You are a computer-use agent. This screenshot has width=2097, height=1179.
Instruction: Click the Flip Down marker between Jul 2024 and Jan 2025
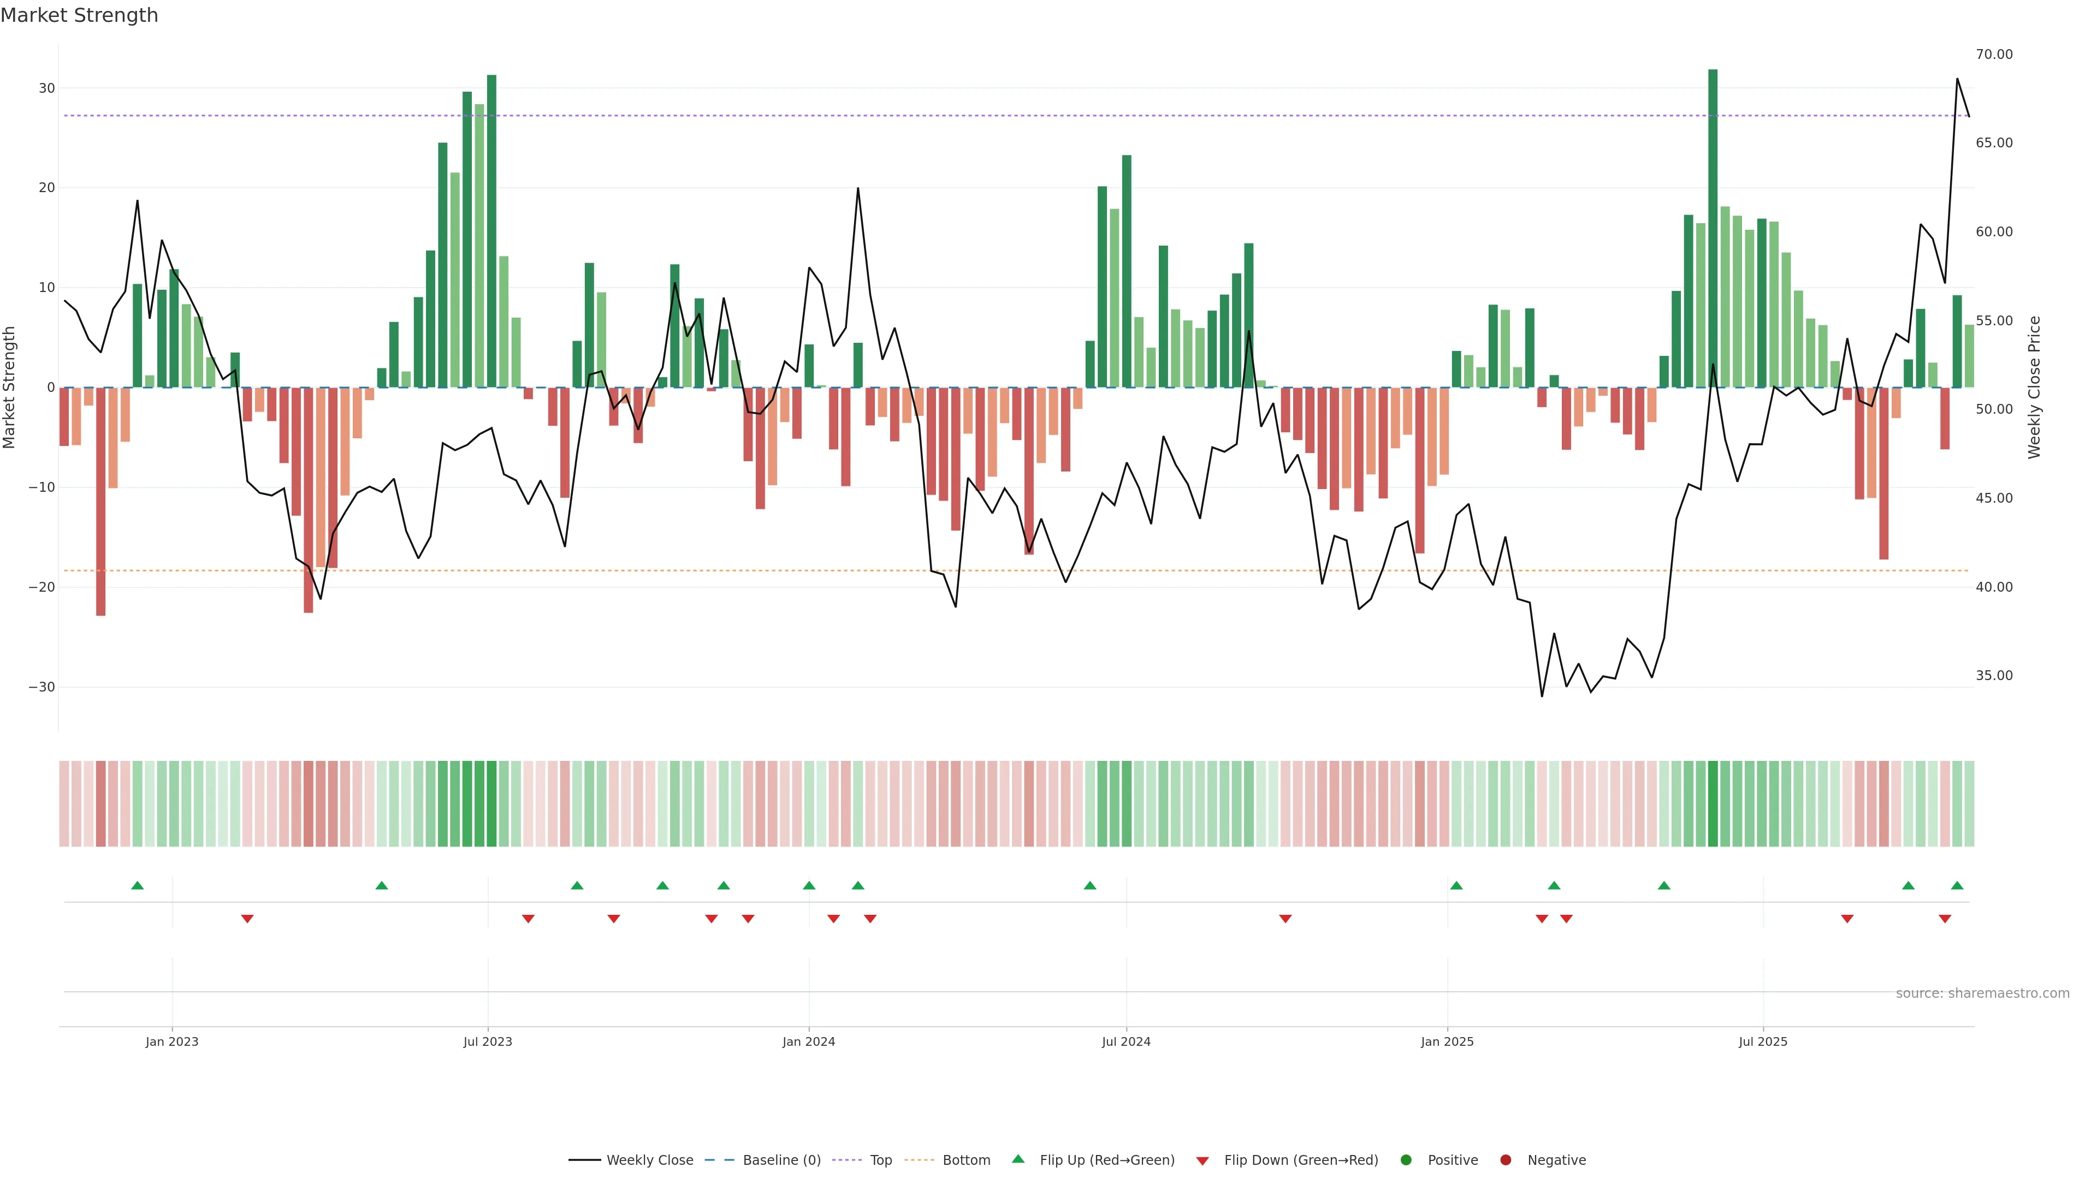click(1286, 919)
